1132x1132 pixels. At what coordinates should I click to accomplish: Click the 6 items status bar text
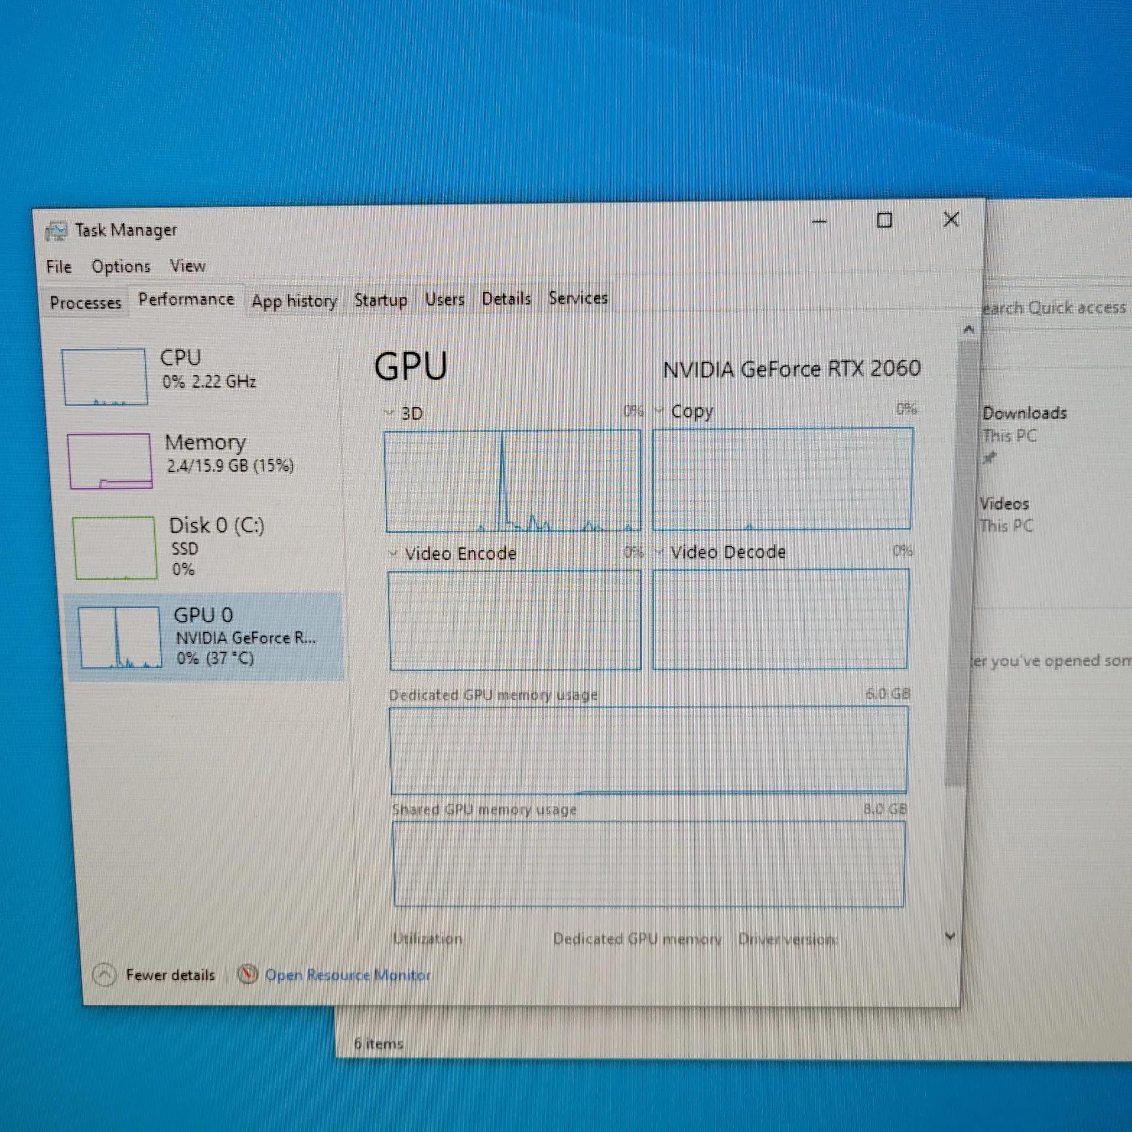point(379,1044)
